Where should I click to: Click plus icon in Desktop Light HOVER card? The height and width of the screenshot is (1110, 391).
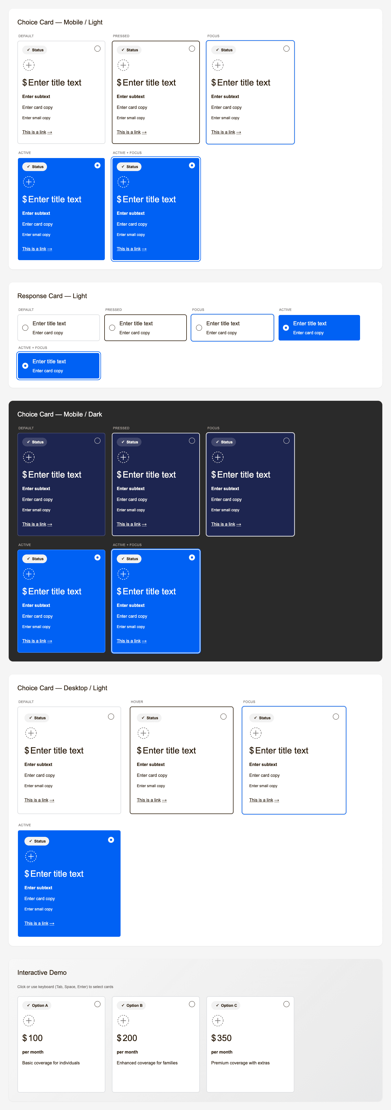click(144, 733)
